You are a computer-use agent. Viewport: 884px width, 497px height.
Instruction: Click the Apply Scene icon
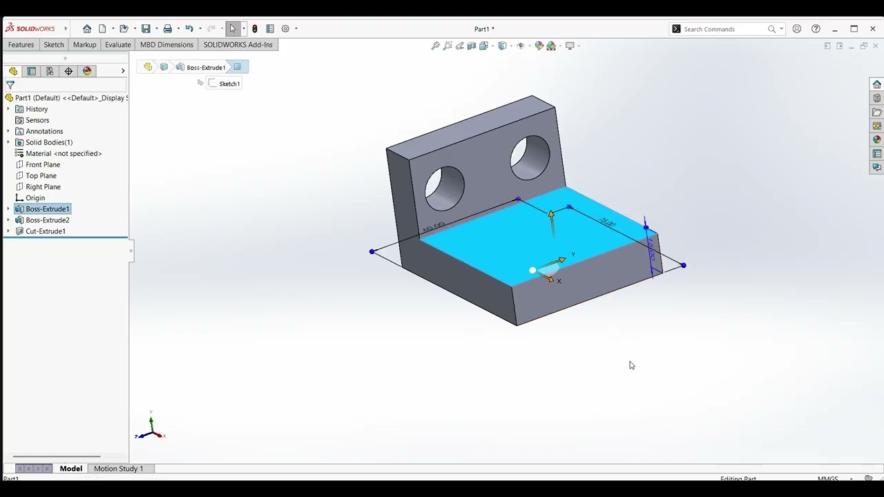point(551,46)
